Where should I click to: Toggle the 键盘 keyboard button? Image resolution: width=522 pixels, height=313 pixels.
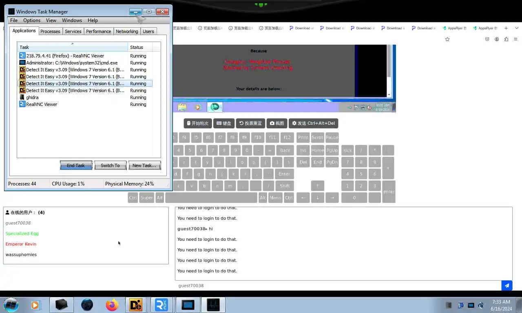[224, 123]
